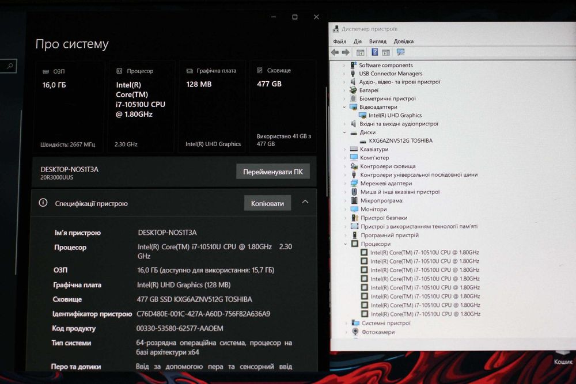Click the Пристрої безпеки security icon
The height and width of the screenshot is (384, 576).
pyautogui.click(x=354, y=218)
